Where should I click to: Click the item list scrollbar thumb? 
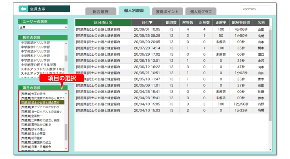66,132
